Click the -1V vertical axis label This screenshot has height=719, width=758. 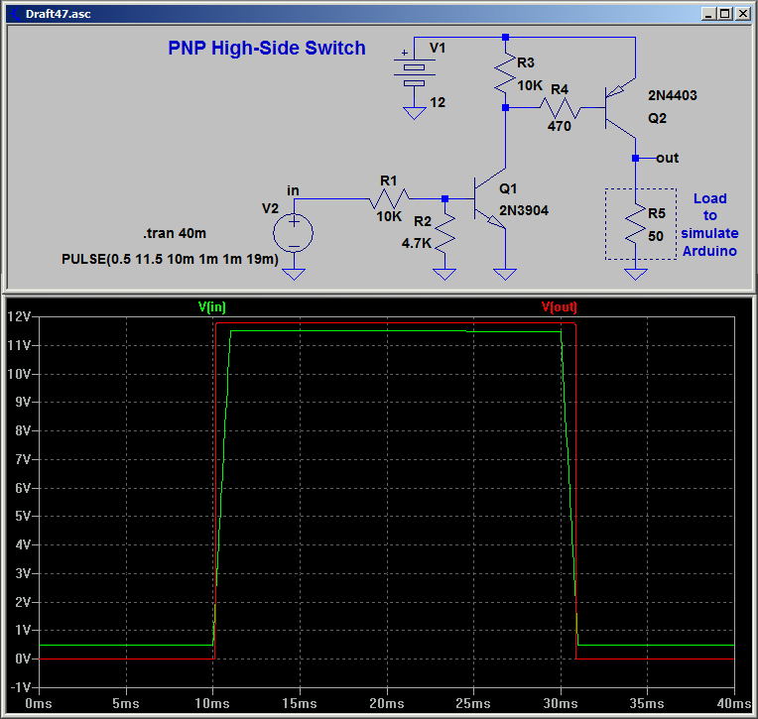(20, 687)
